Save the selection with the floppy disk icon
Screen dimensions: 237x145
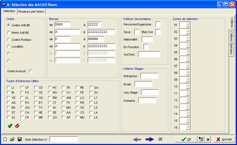[x=20, y=139]
